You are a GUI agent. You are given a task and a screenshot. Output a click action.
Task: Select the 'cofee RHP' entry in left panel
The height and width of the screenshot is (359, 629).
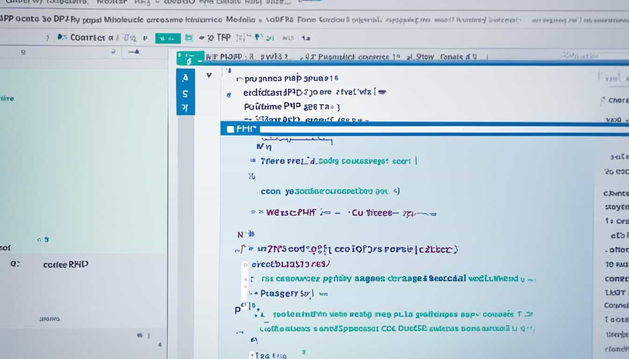point(66,265)
